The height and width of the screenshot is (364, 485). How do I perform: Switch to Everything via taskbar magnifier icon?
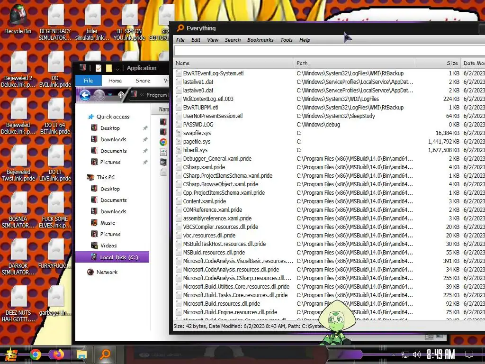105,354
